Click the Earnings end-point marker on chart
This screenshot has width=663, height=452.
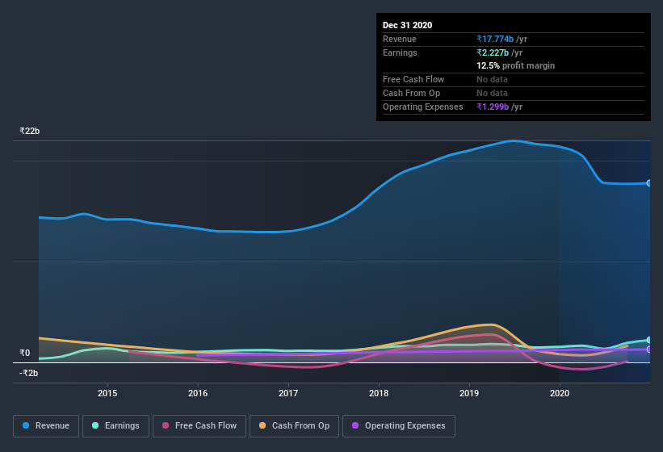coord(649,340)
